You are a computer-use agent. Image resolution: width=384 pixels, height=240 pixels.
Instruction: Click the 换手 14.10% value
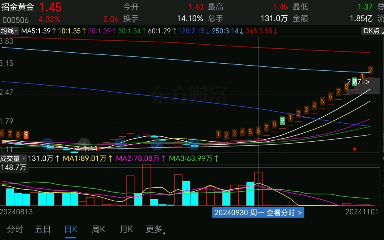[x=190, y=18]
